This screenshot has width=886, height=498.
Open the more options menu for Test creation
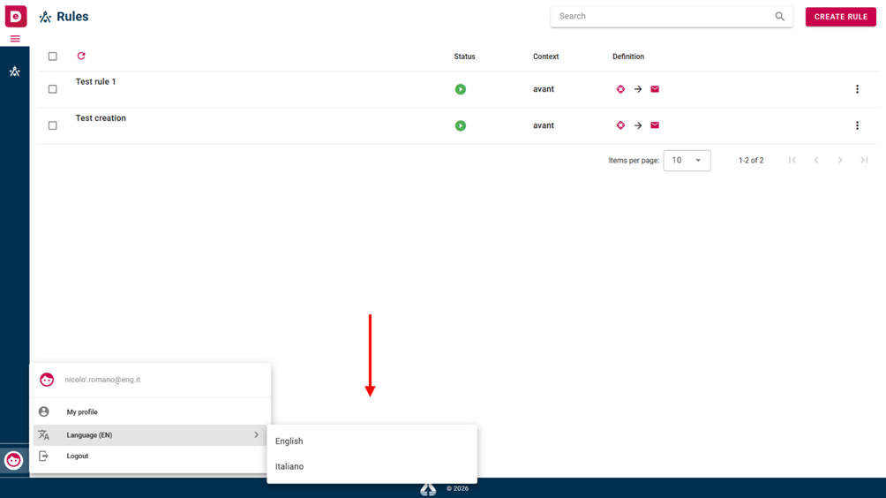857,125
